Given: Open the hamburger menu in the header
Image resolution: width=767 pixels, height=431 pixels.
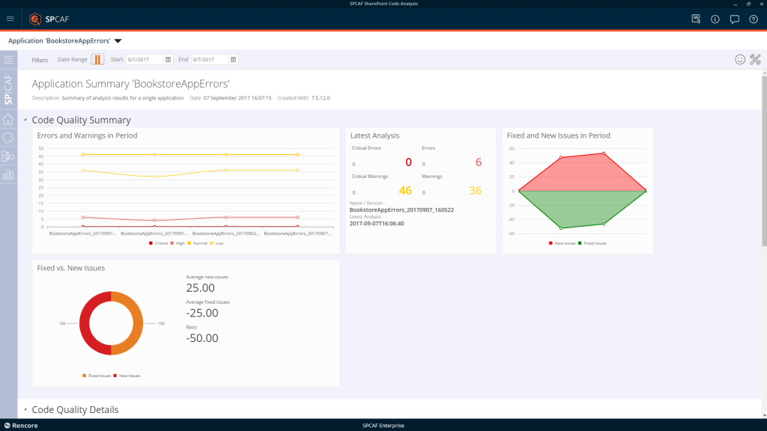Looking at the screenshot, I should [10, 19].
